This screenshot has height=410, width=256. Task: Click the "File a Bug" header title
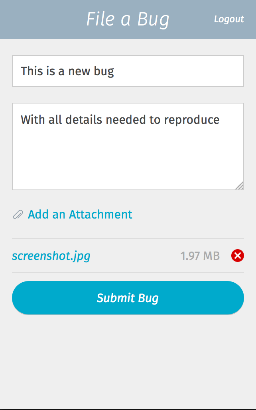point(128,19)
